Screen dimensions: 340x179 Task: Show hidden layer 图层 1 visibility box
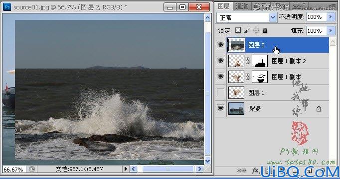(221, 92)
